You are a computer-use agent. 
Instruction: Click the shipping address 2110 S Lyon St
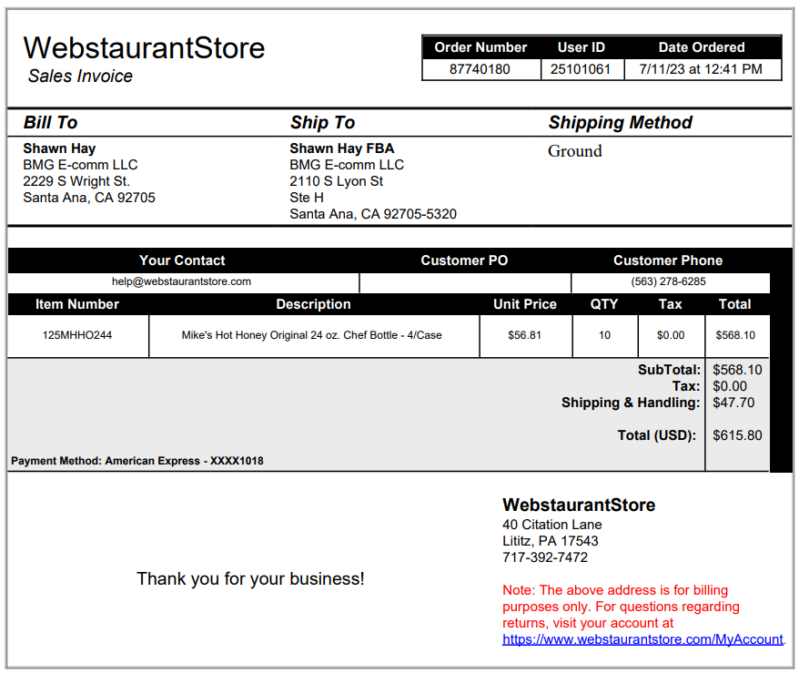[x=337, y=181]
